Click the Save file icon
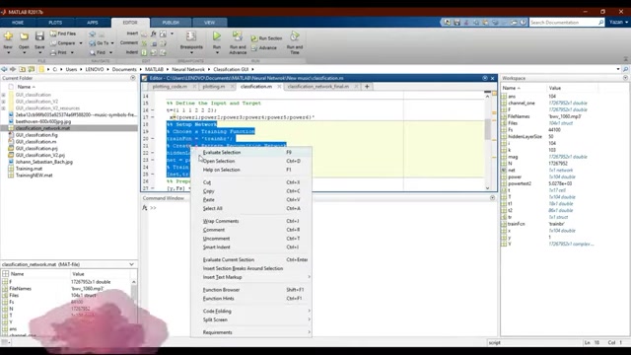631x355 pixels. click(x=39, y=36)
